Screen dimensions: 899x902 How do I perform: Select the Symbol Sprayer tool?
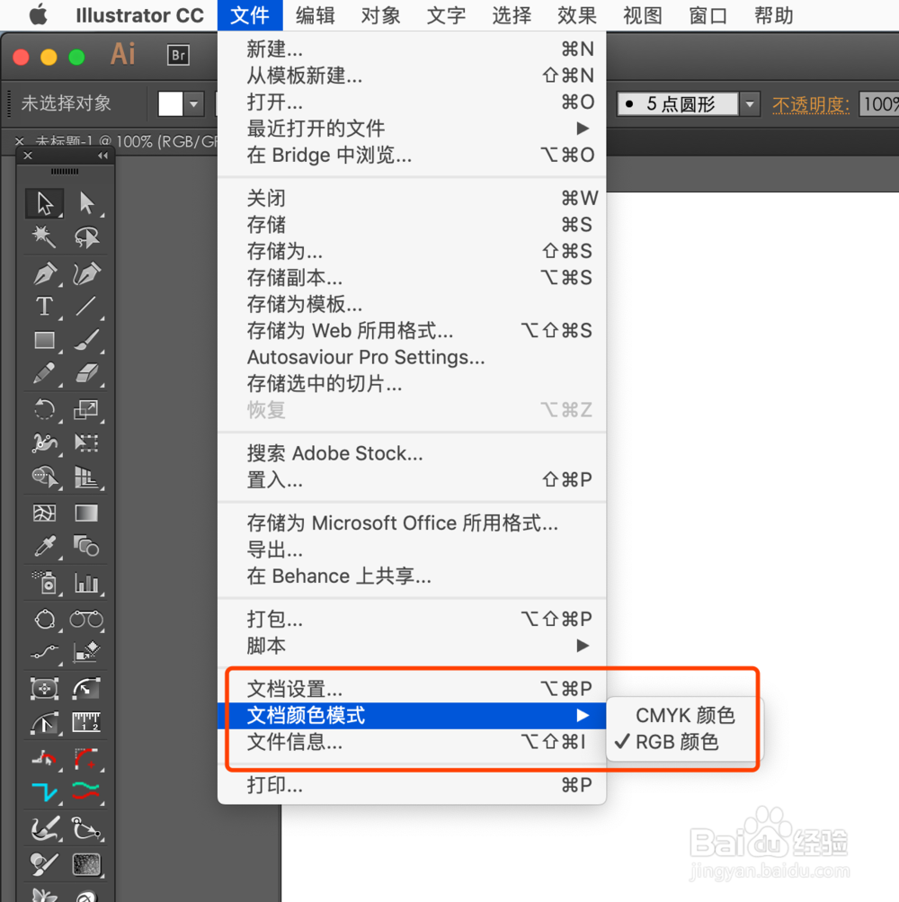(44, 583)
